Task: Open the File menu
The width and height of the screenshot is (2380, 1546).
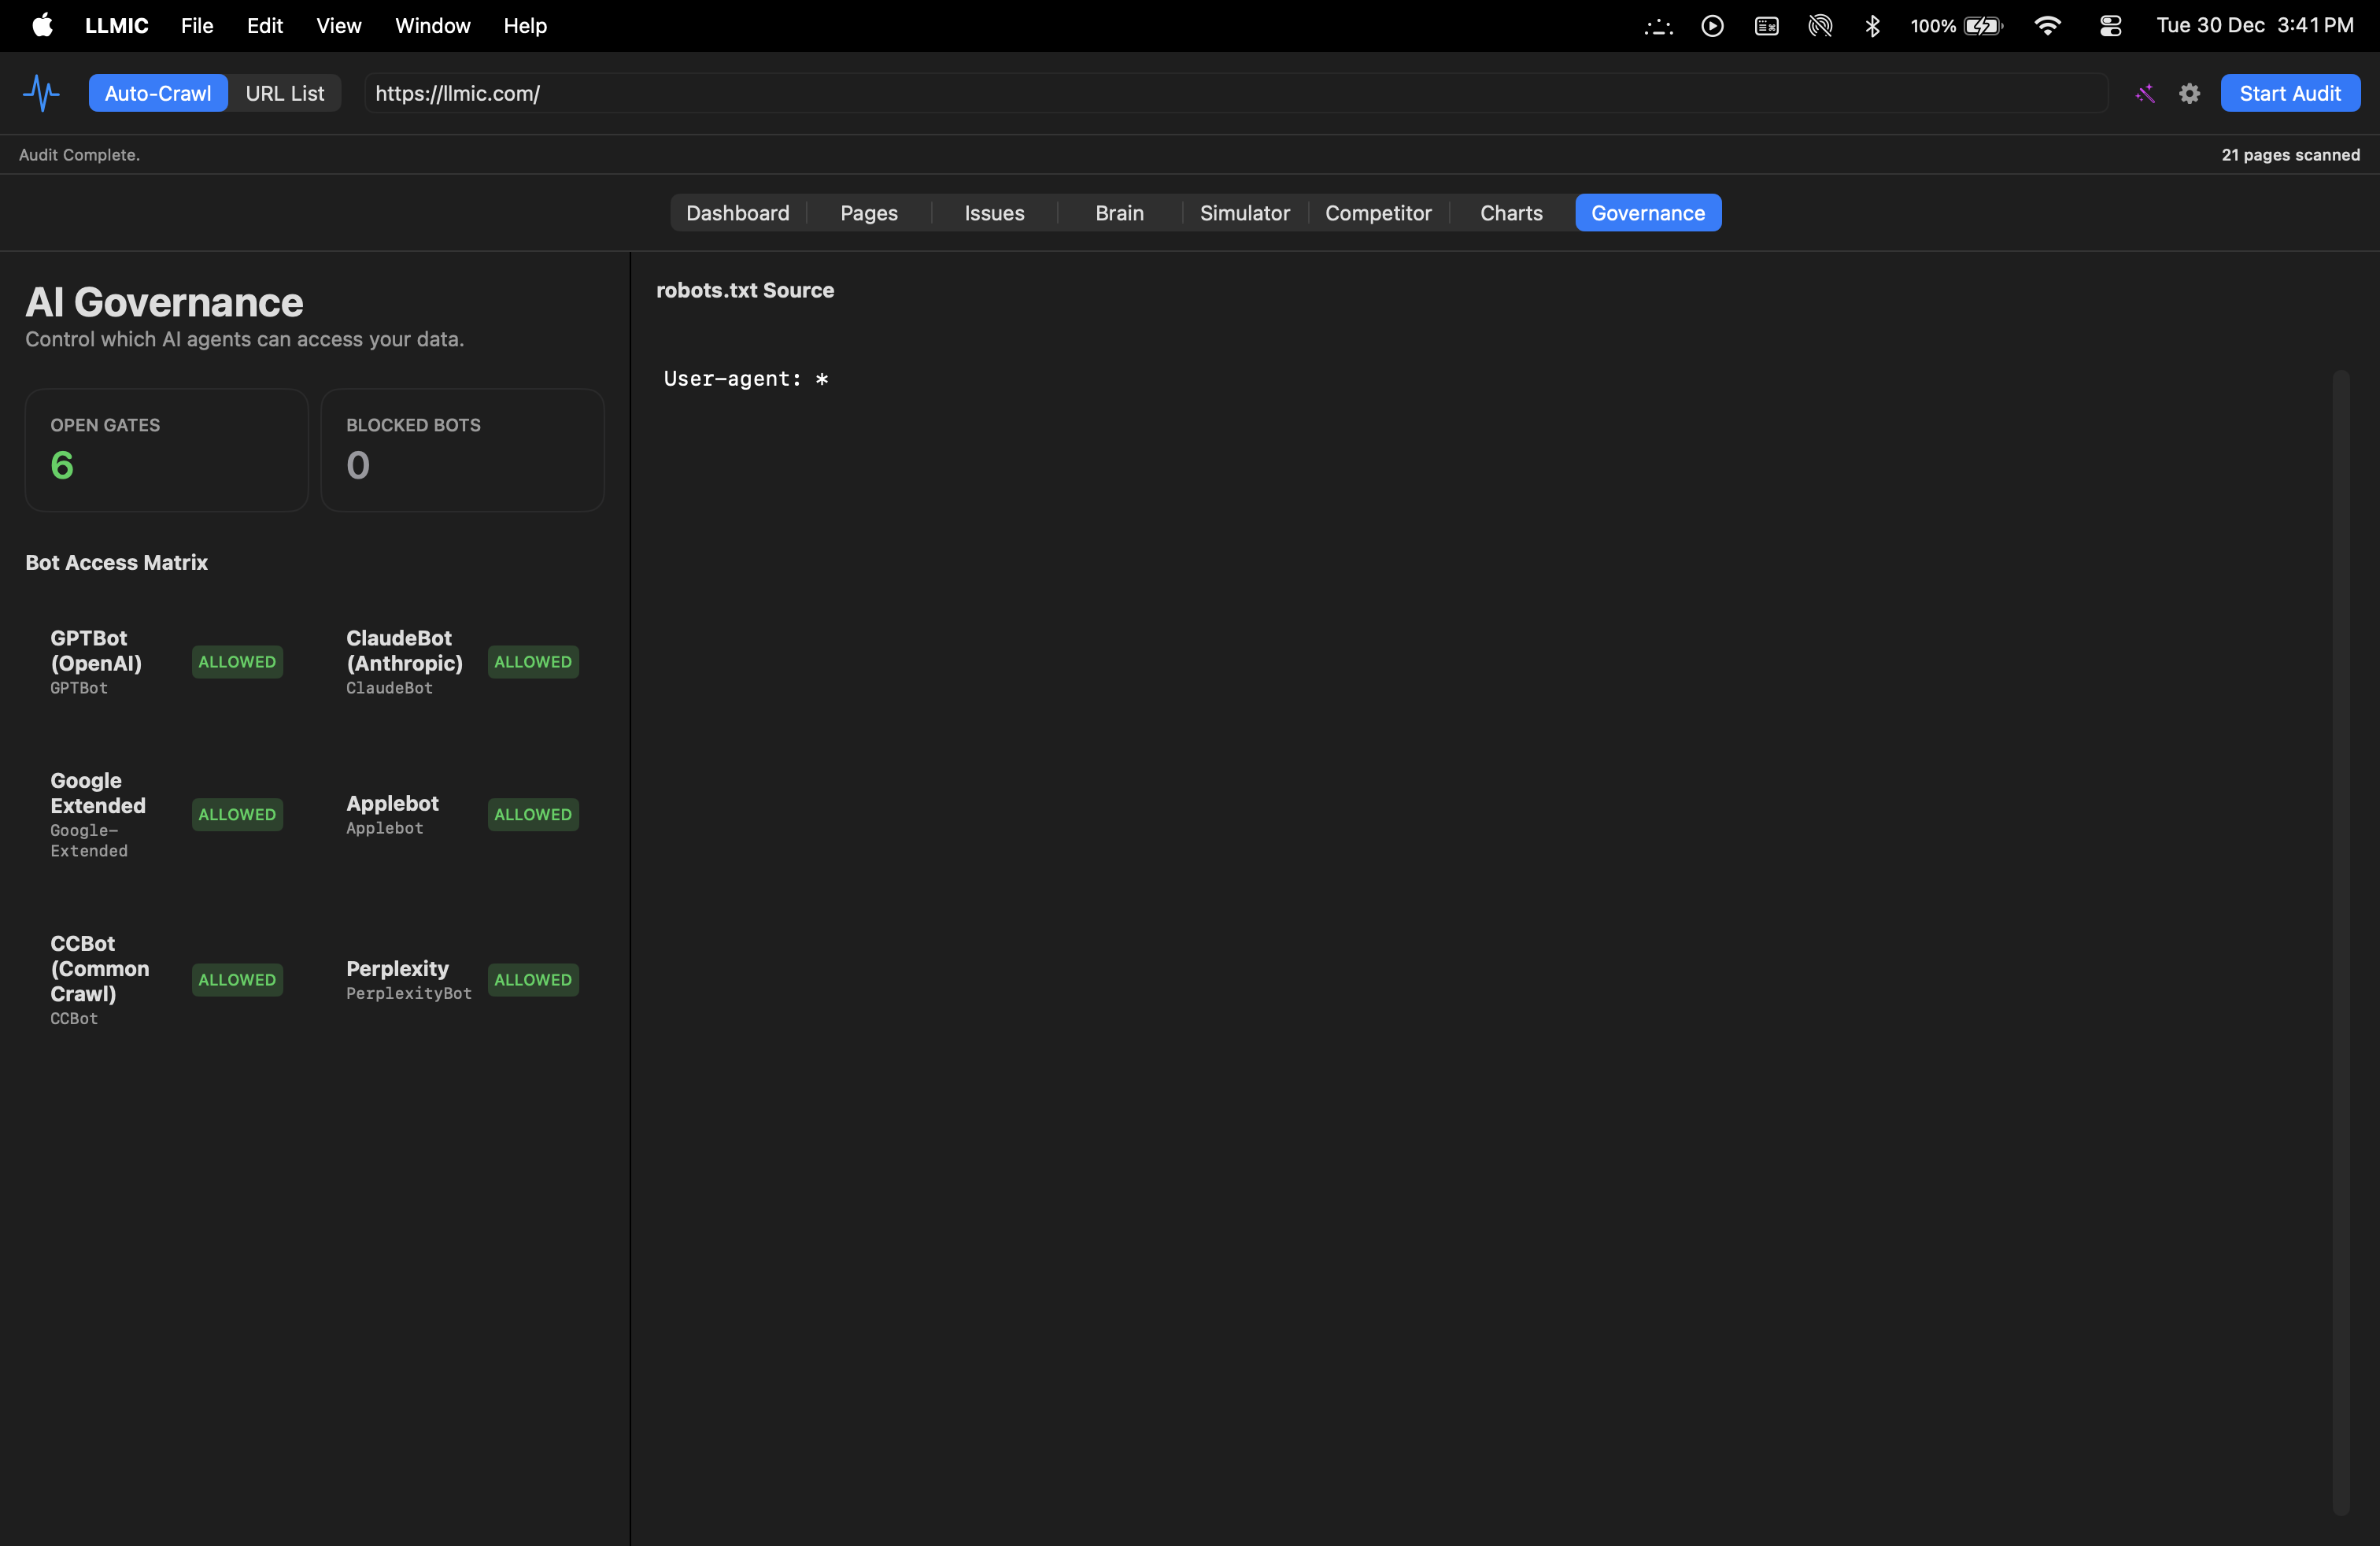Action: click(x=197, y=25)
